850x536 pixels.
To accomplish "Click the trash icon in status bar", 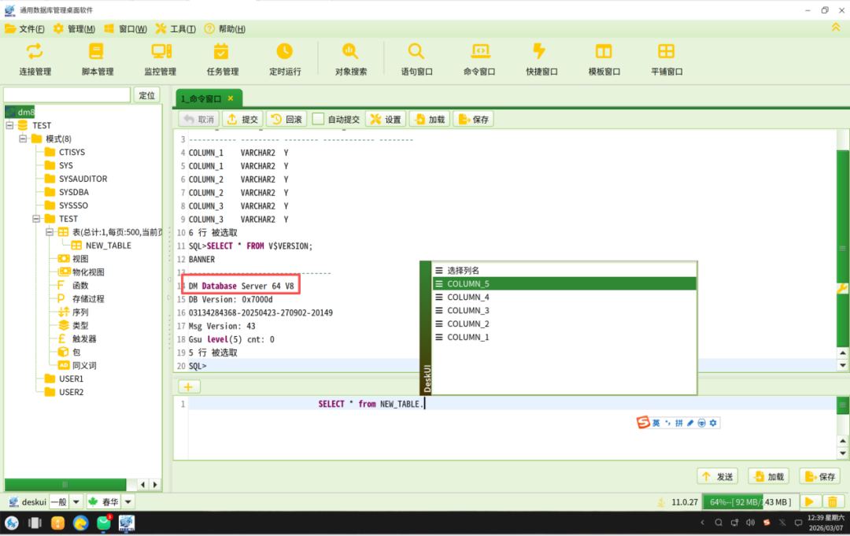I will (x=833, y=502).
